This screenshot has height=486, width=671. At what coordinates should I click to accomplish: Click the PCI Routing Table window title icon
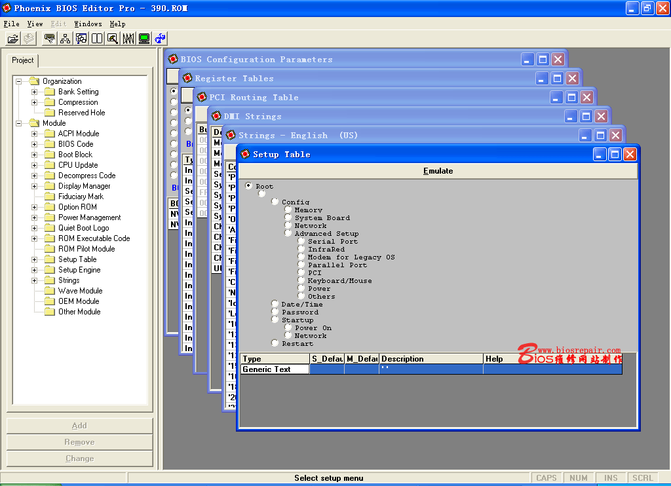[x=202, y=97]
